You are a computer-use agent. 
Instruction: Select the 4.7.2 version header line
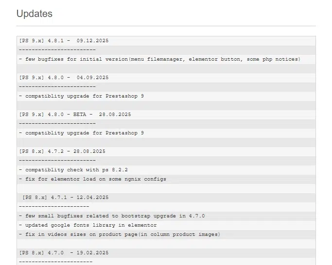[62, 151]
